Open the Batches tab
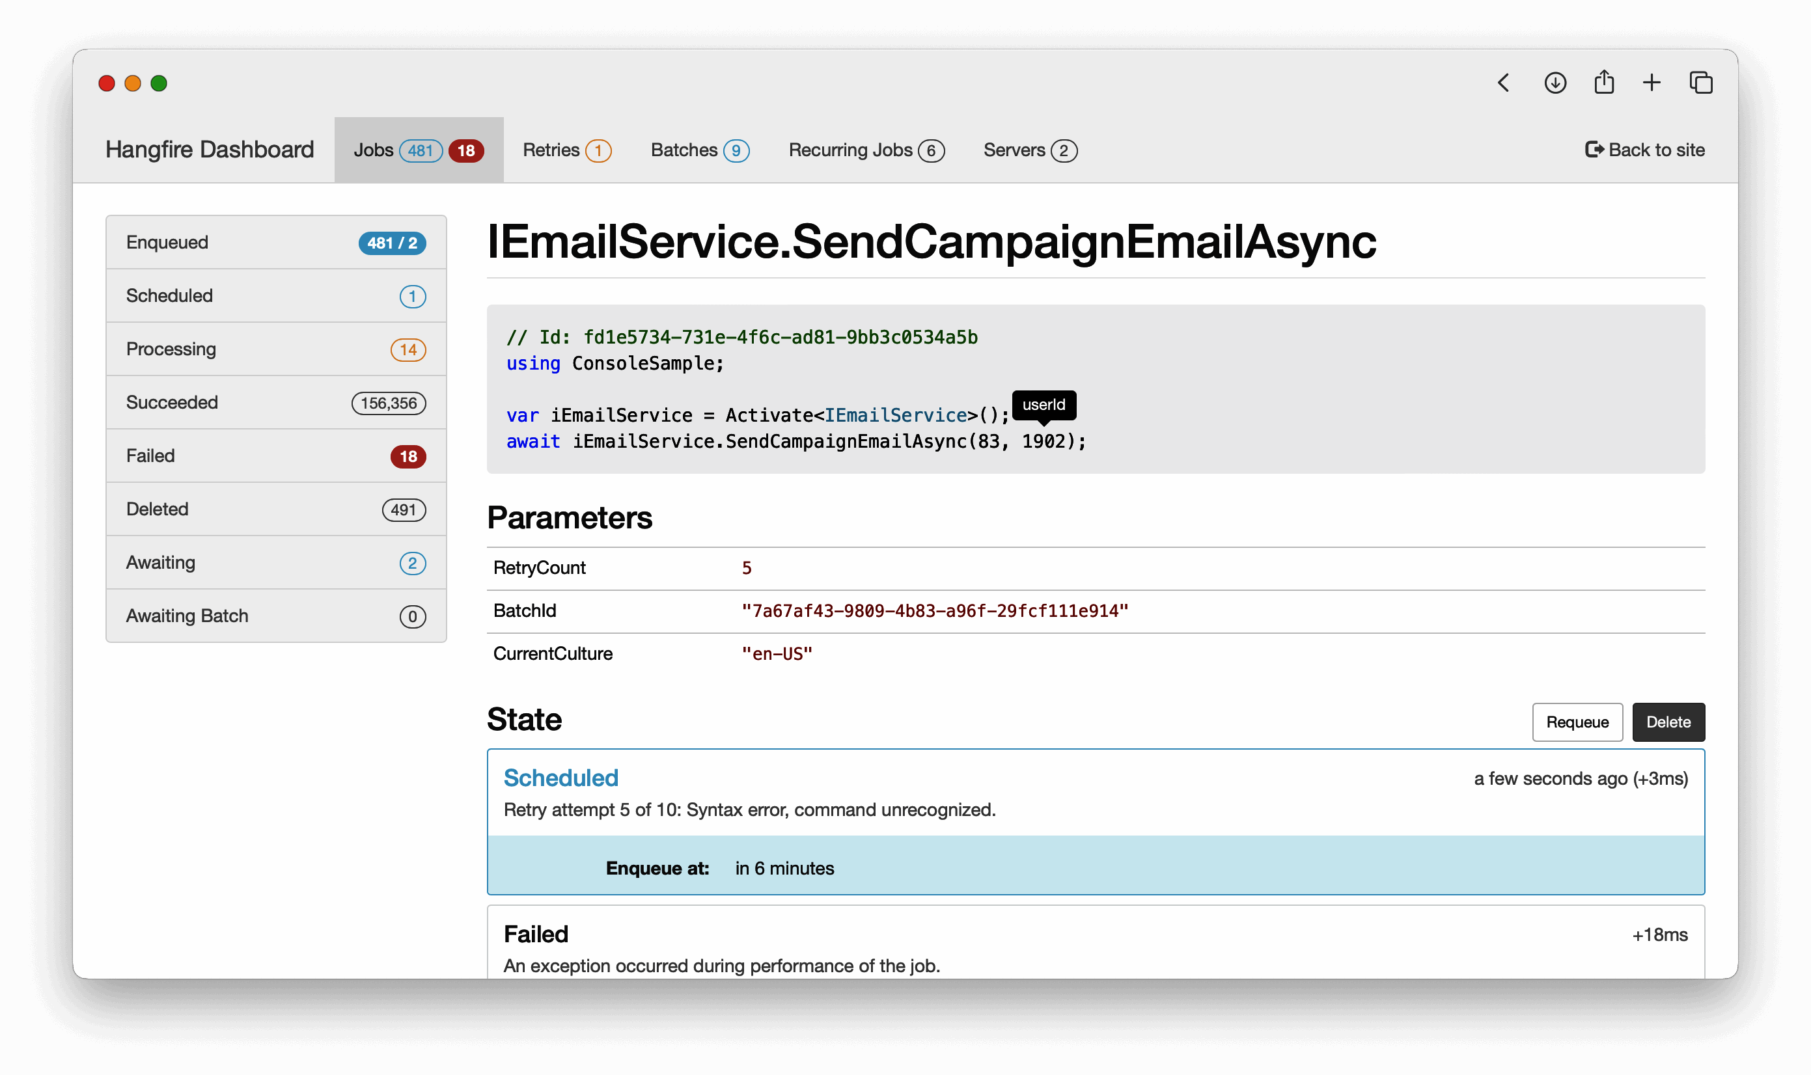Screen dimensions: 1811x1075 pyautogui.click(x=699, y=150)
